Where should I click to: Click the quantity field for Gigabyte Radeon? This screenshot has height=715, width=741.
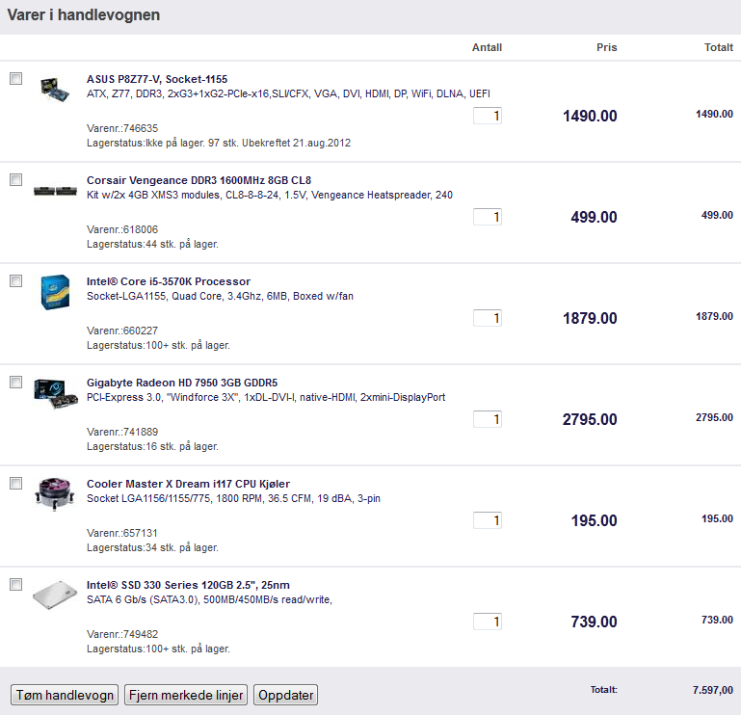[488, 419]
